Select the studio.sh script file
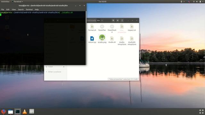Image resolution: width=205 pixels, height=115 pixels. (x=112, y=40)
